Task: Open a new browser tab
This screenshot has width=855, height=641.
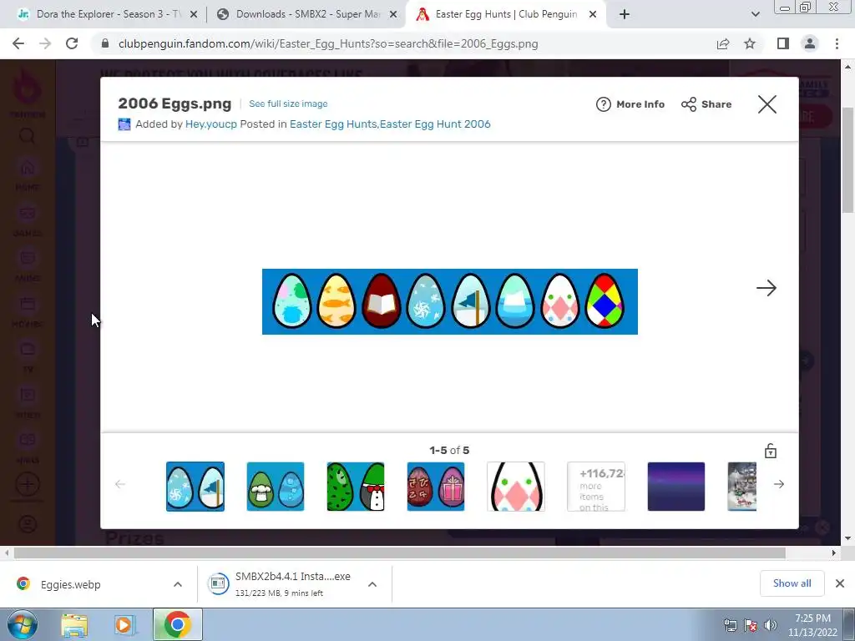Action: click(625, 14)
